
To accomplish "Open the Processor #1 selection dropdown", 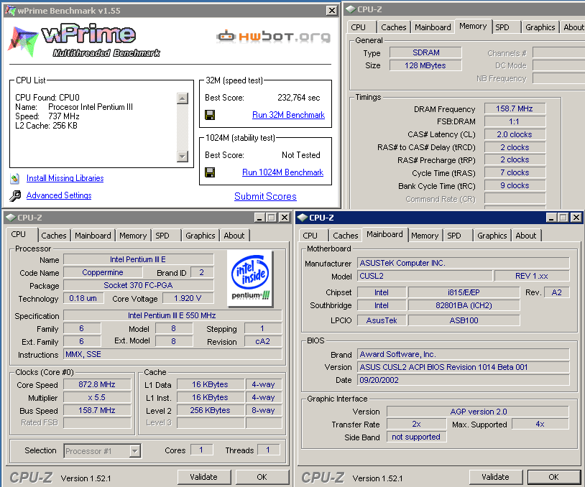I will tap(134, 451).
